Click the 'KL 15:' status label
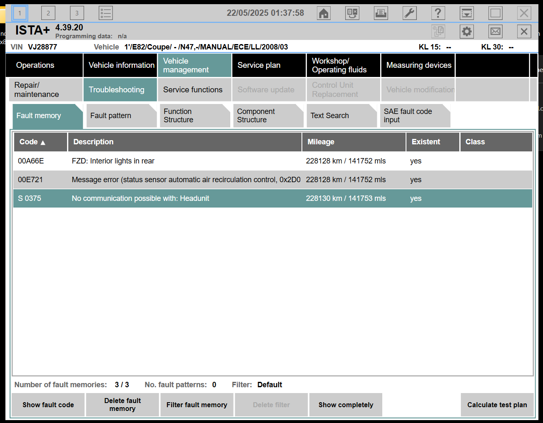Image resolution: width=543 pixels, height=423 pixels. tap(430, 47)
